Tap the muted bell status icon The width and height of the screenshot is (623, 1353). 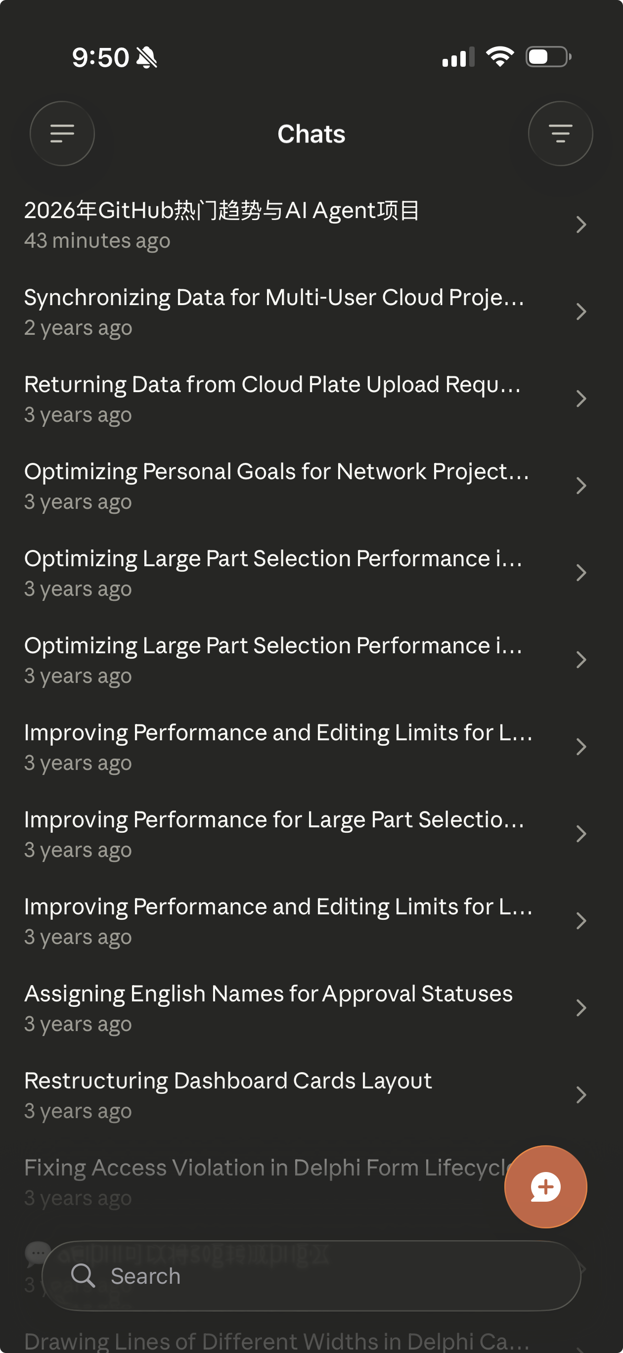click(x=146, y=57)
